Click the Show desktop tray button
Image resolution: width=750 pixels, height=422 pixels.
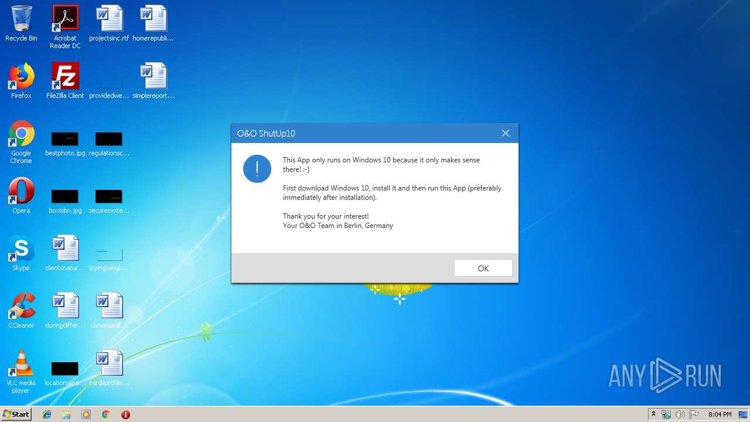(743, 414)
